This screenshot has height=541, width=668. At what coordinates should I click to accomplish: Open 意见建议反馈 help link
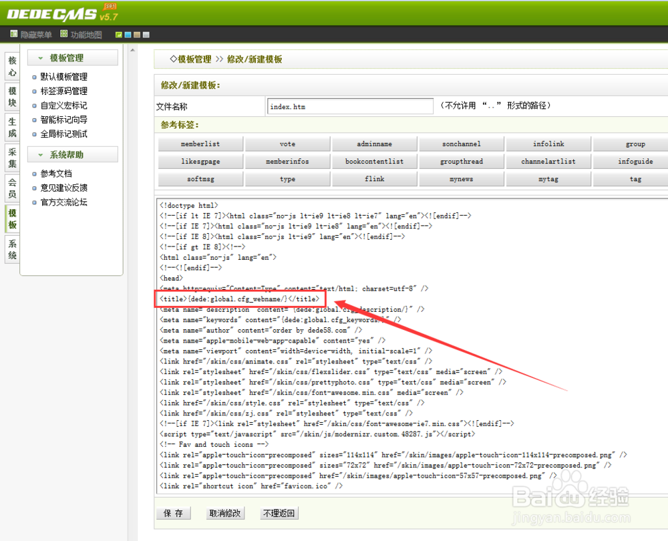(64, 188)
